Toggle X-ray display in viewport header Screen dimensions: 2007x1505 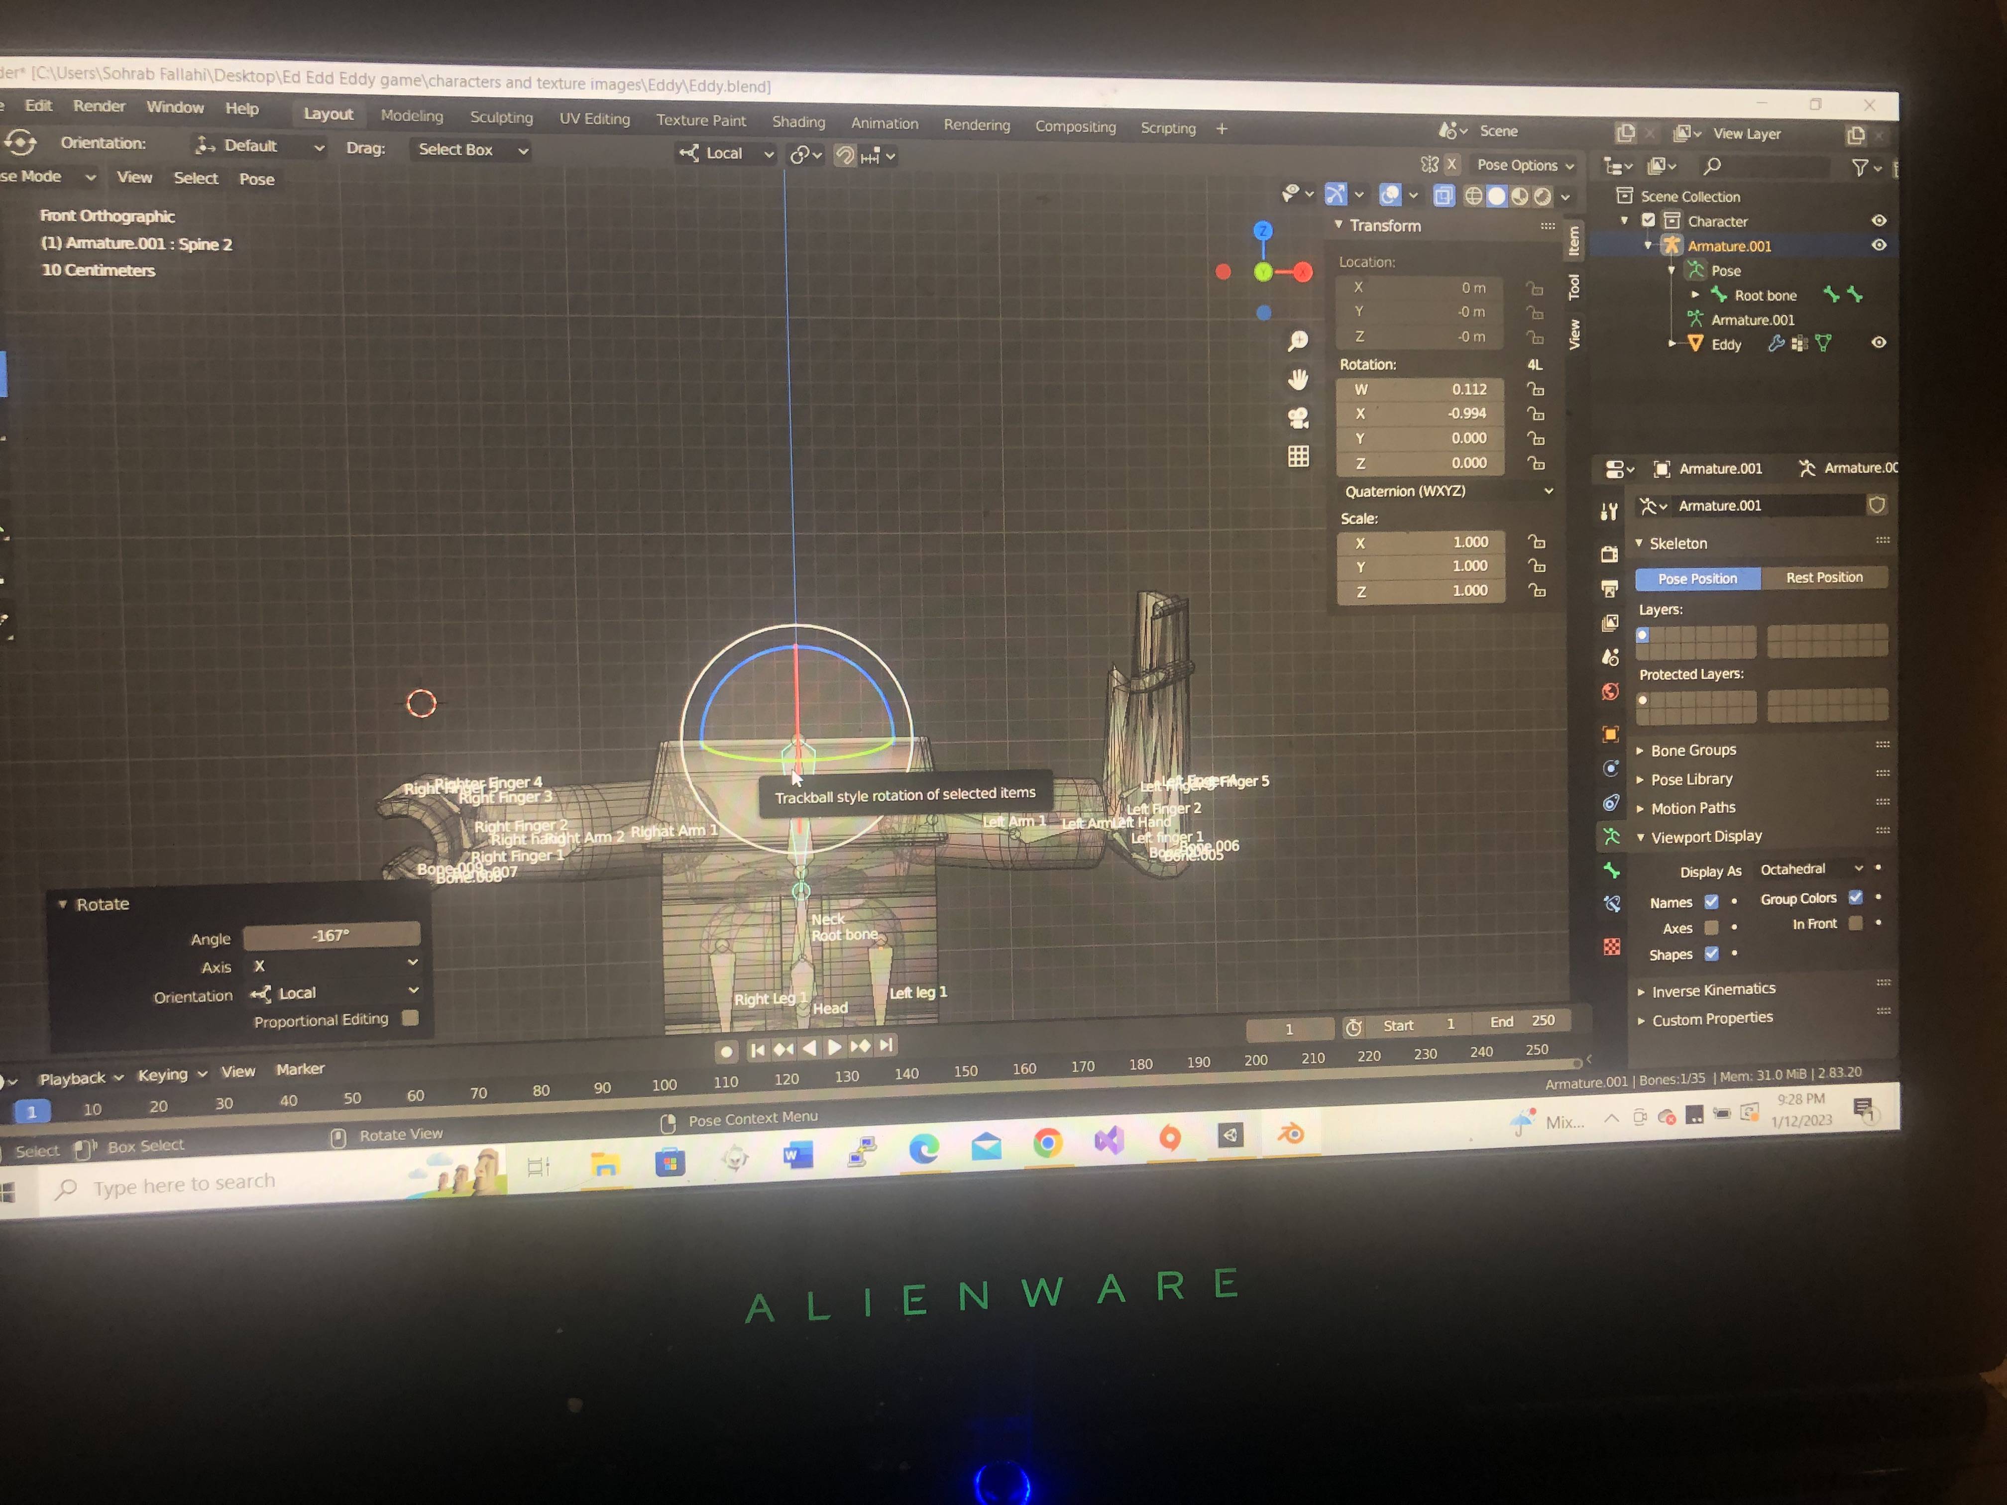(1444, 195)
